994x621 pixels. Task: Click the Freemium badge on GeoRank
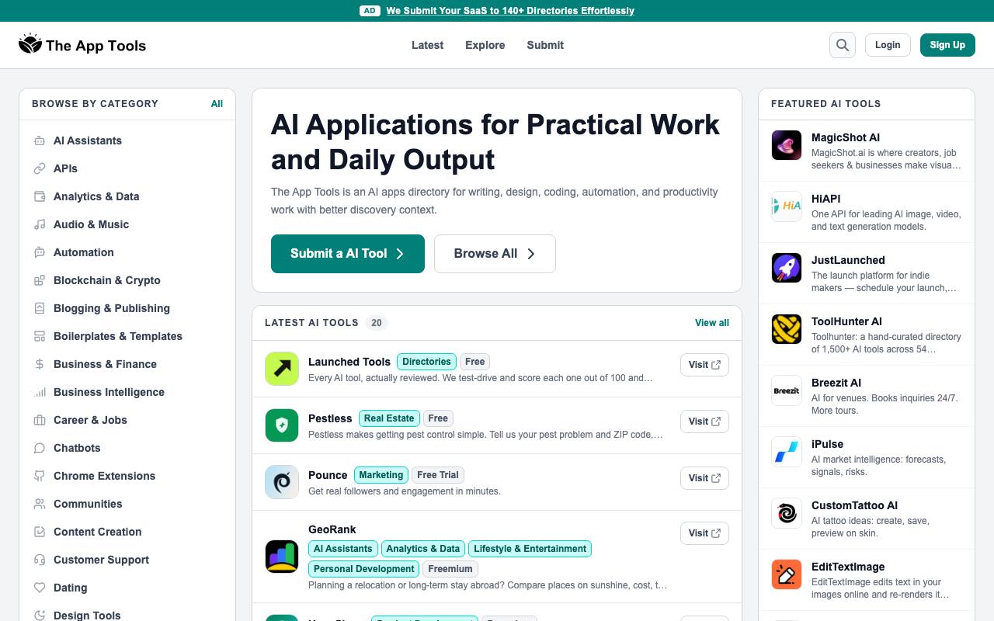(x=450, y=569)
